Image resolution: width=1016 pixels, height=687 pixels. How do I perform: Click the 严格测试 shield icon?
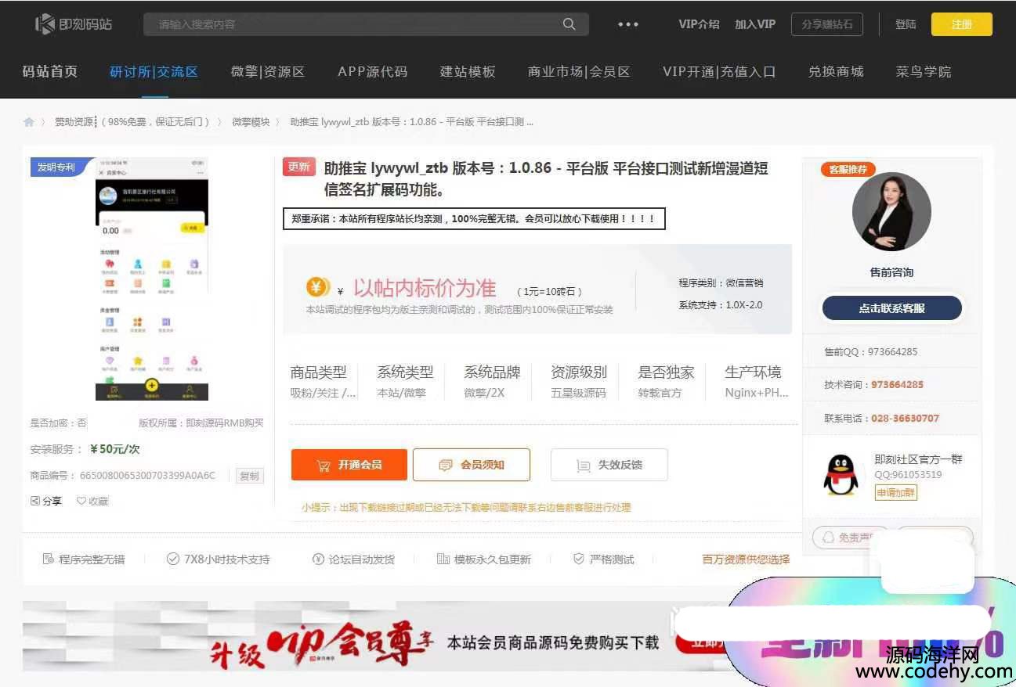(x=579, y=559)
